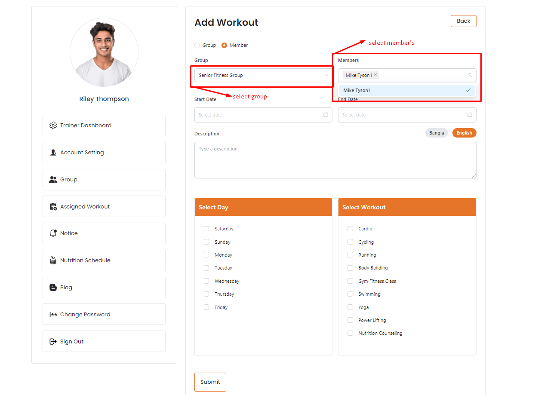Click the Trainer Dashboard gear icon
This screenshot has width=535, height=395.
pos(53,126)
